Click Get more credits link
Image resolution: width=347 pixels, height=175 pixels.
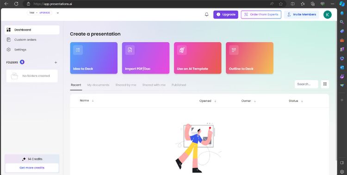tap(32, 168)
